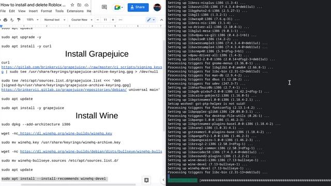This screenshot has height=186, width=331.
Task: Collapse the side panel arrow
Action: 163,180
